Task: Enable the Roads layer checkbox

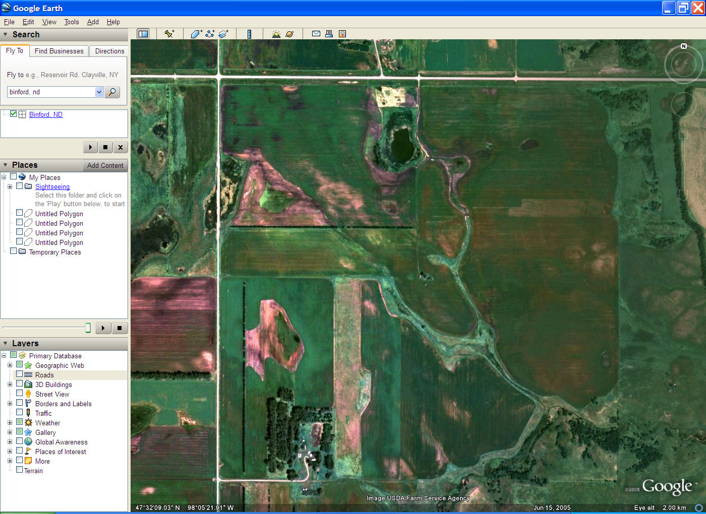Action: (x=19, y=374)
